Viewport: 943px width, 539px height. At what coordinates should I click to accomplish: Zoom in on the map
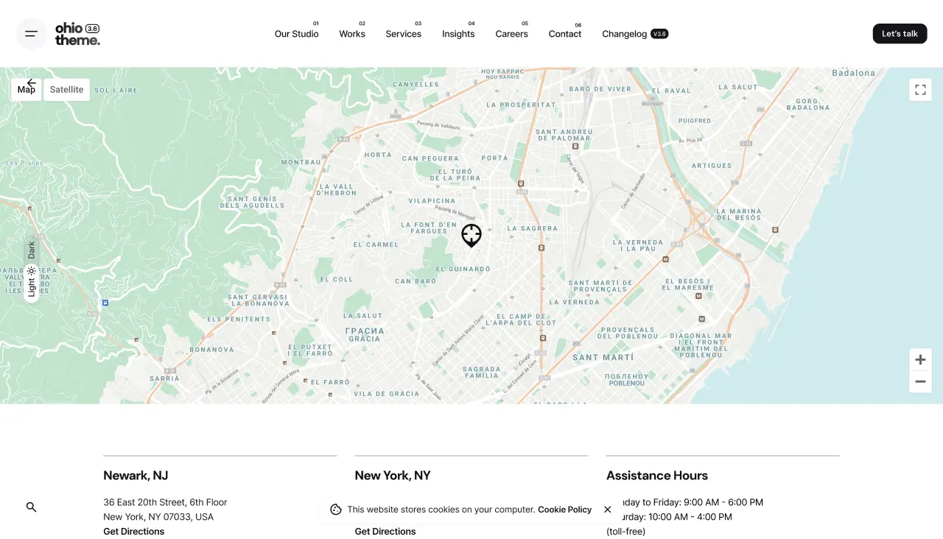(920, 360)
